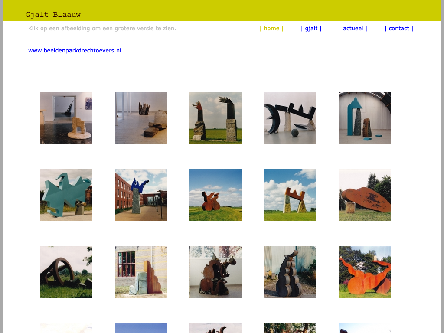Viewport: 444px width, 333px height.
Task: Enlarge orange sculpture with raised arms photo
Action: click(x=364, y=272)
